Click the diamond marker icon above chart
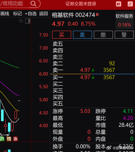 tap(21, 21)
